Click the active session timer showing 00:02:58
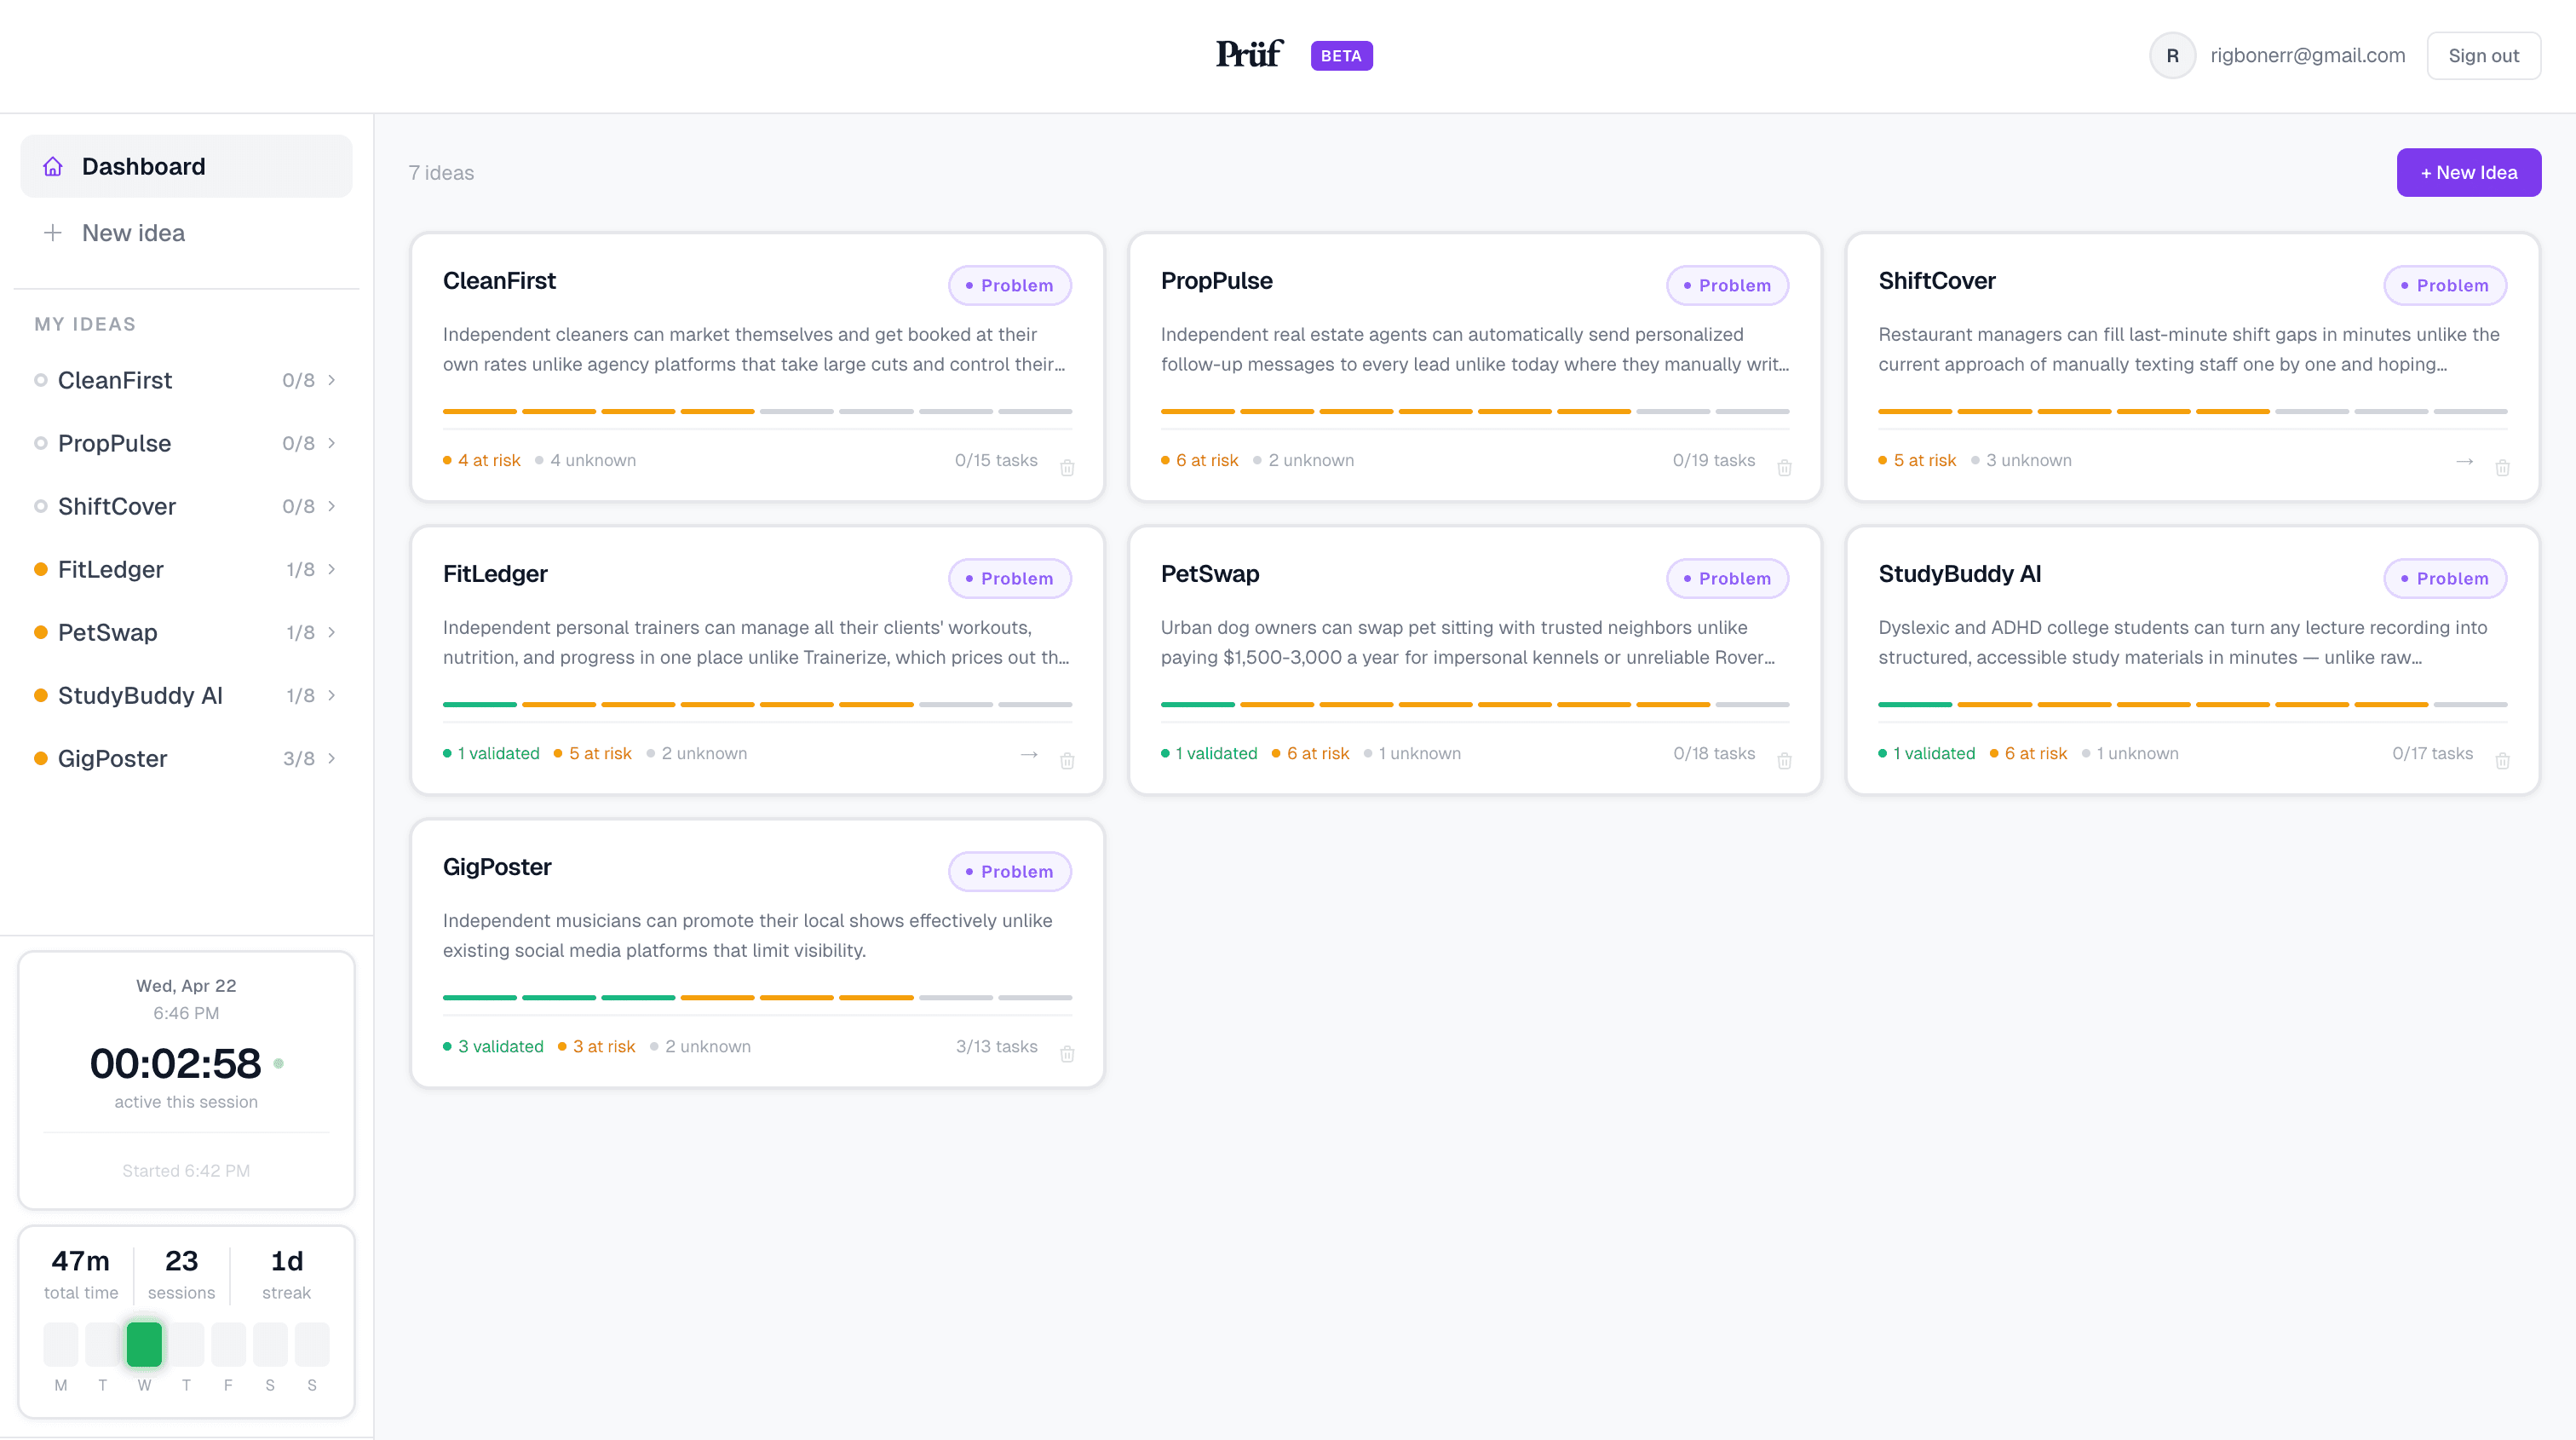The image size is (2576, 1440). pos(176,1064)
